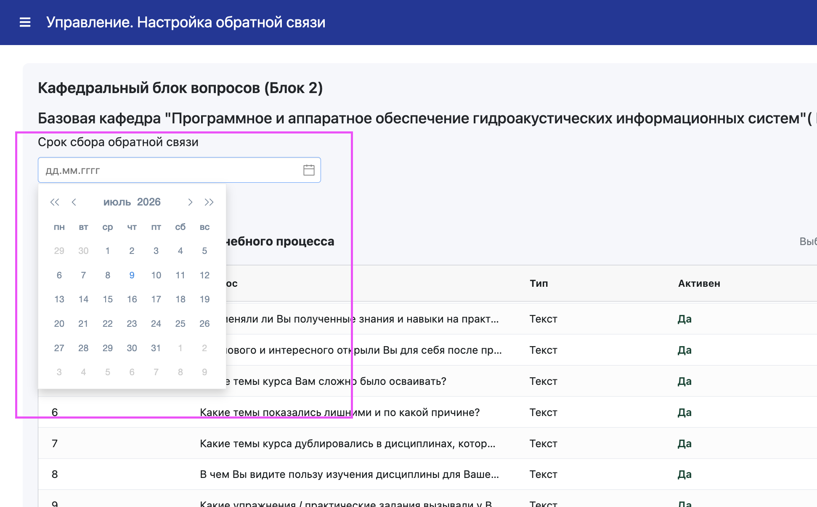Screen dimensions: 817x507
Task: Select July 13 in the calendar
Action: [x=59, y=299]
